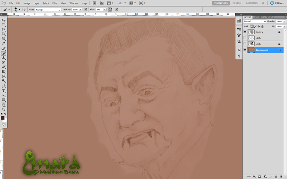Open the Paragraph panel dock icon
The image size is (287, 179).
pos(239,56)
